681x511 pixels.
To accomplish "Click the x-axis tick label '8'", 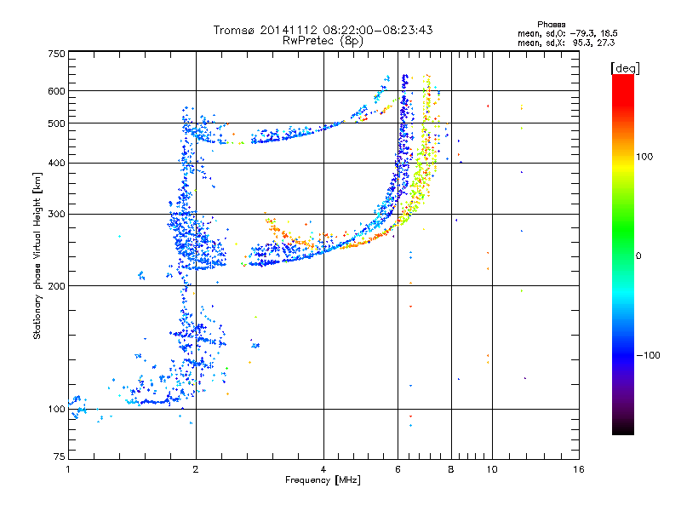I will [451, 469].
